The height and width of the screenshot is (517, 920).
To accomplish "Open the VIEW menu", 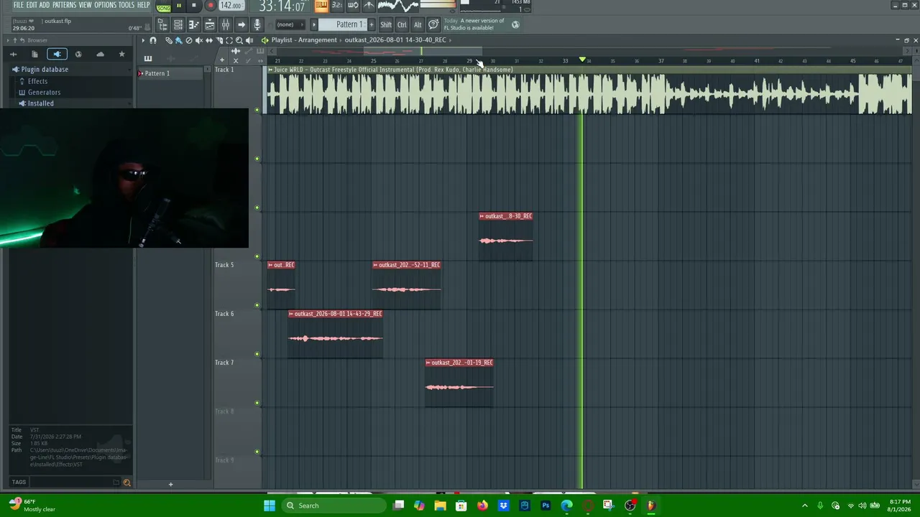I will click(85, 5).
